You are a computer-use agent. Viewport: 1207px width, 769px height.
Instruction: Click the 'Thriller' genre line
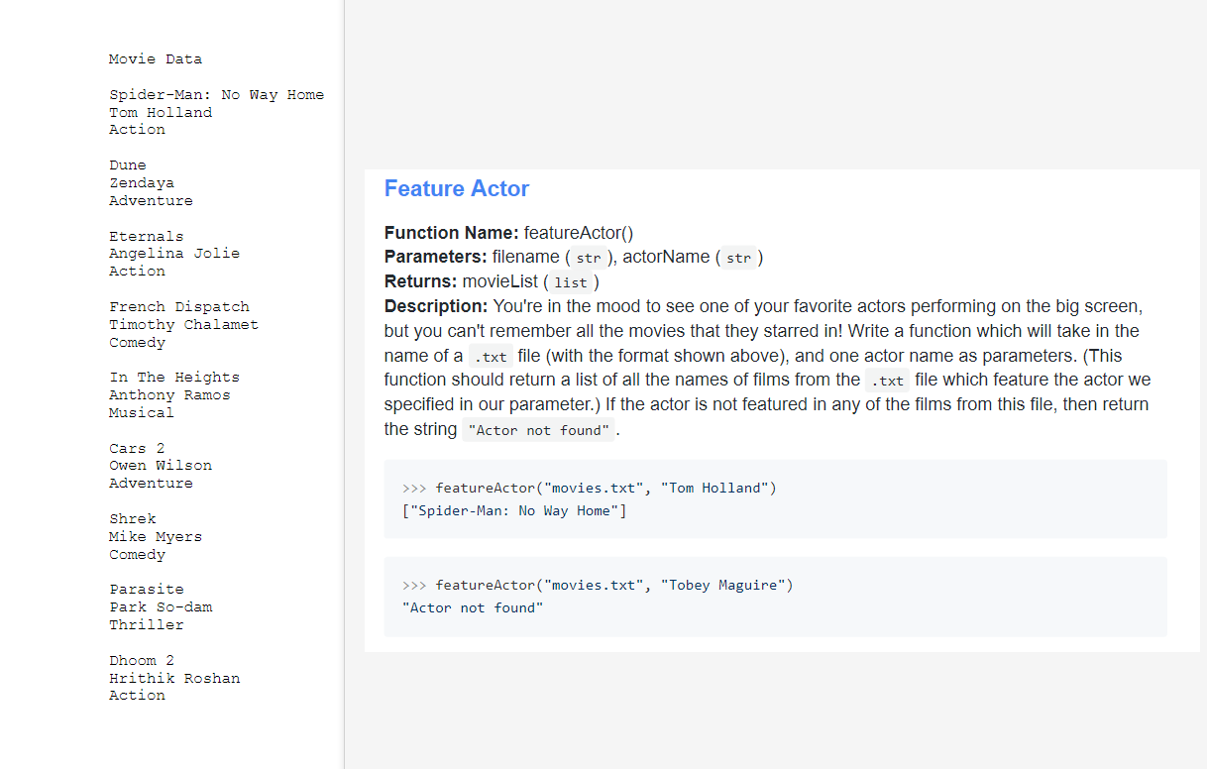pyautogui.click(x=147, y=625)
